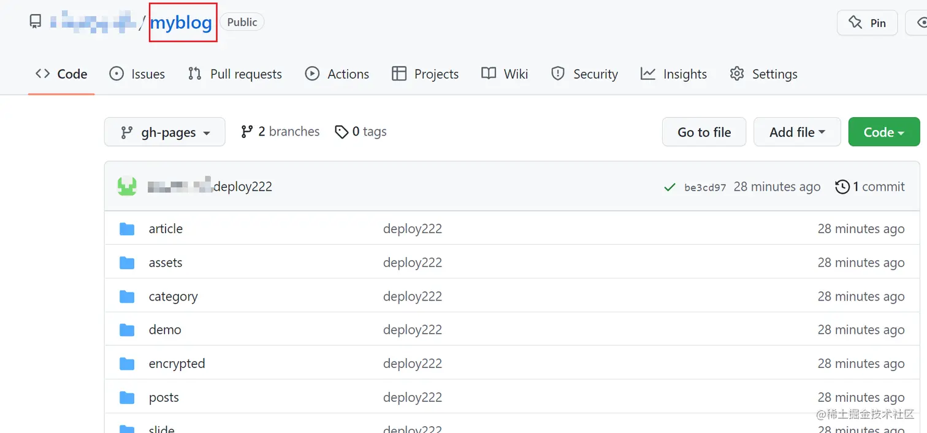Click the Public visibility badge
Image resolution: width=927 pixels, height=433 pixels.
[242, 22]
